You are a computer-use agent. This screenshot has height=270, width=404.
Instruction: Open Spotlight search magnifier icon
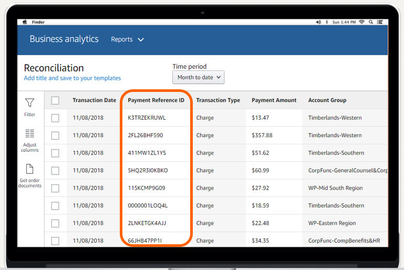(x=371, y=22)
